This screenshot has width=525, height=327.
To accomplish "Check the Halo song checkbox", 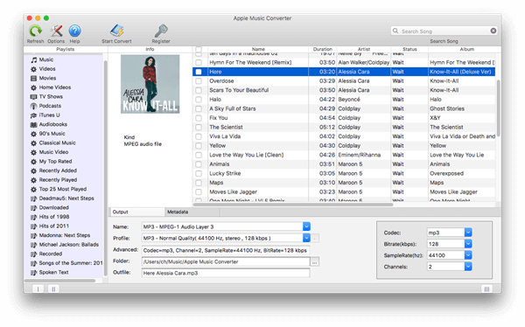I will tap(199, 100).
